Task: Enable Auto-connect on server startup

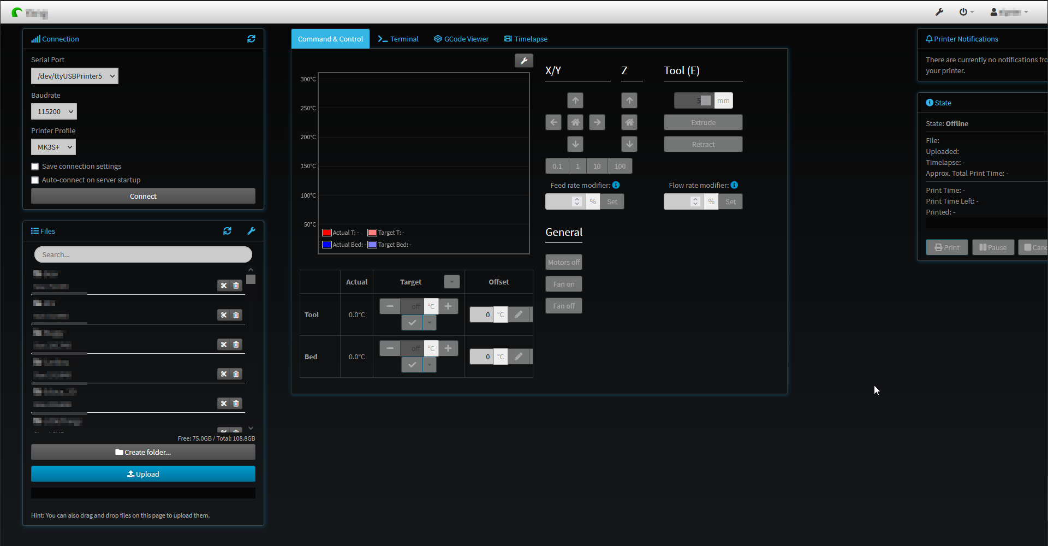Action: pos(35,180)
